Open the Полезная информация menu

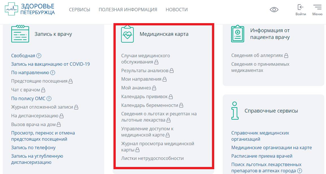(128, 10)
